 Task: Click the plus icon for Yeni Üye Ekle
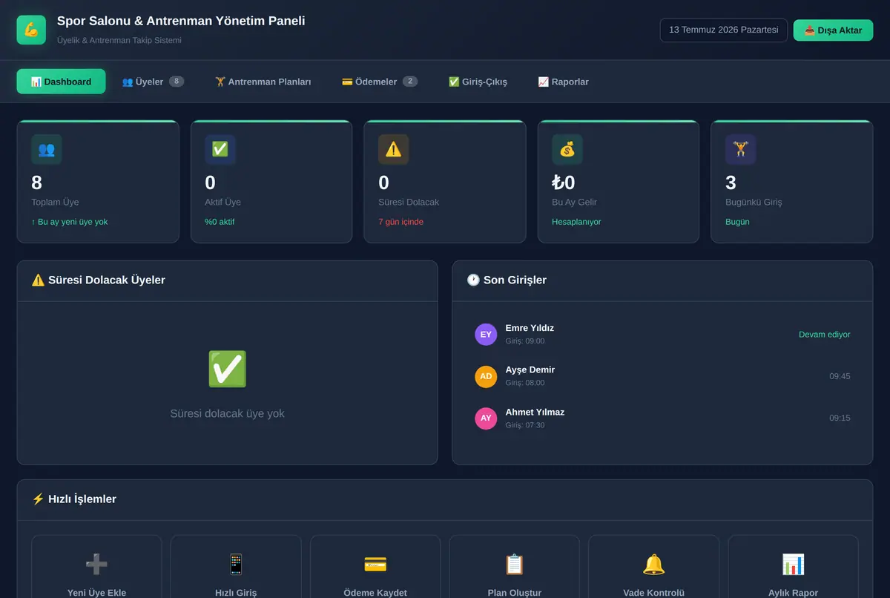click(x=96, y=565)
